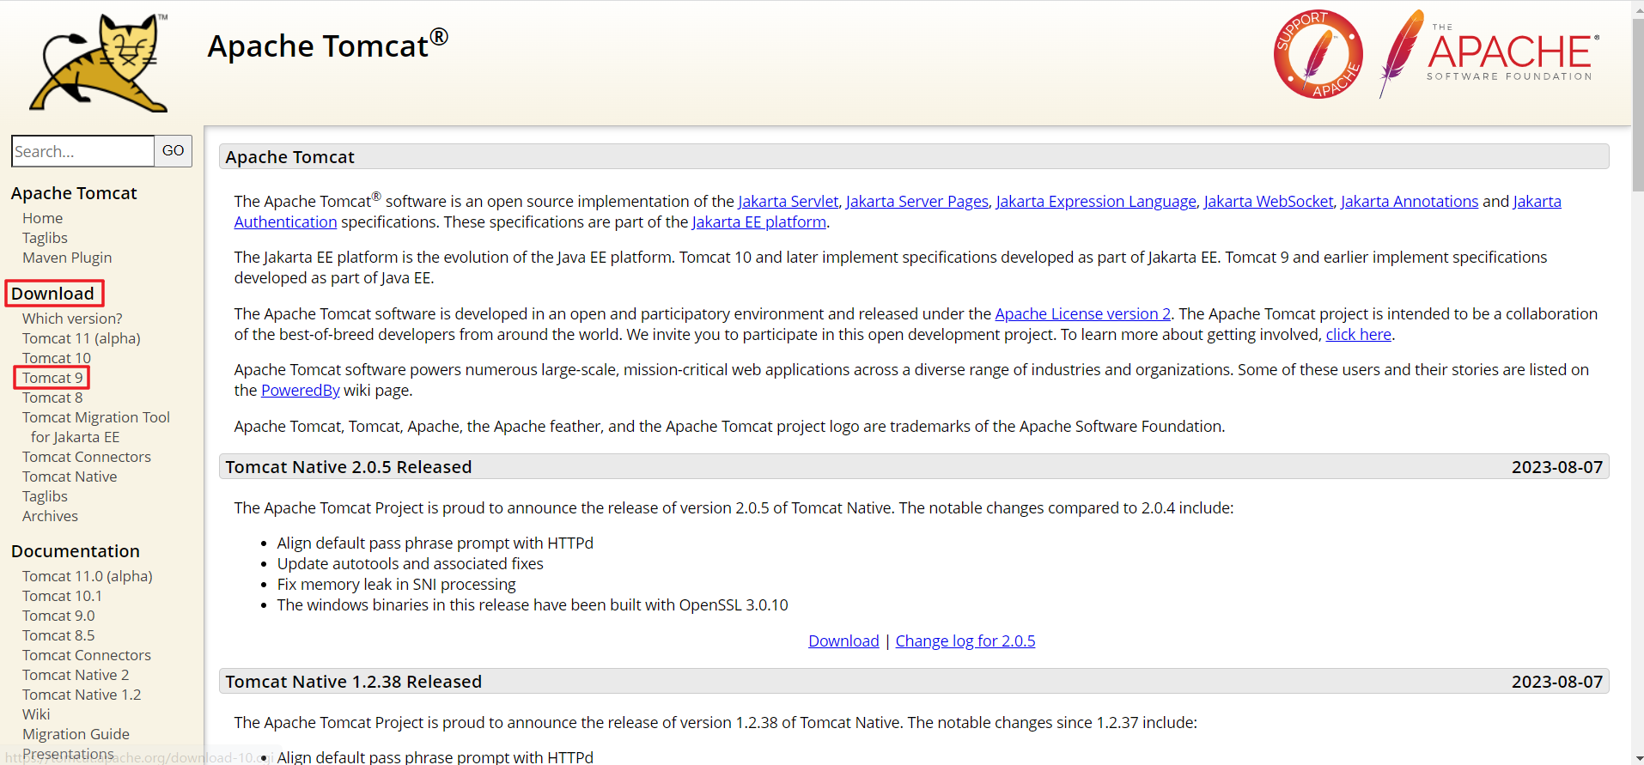The height and width of the screenshot is (765, 1644).
Task: Open Tomcat Native 1.2 documentation
Action: 82,695
